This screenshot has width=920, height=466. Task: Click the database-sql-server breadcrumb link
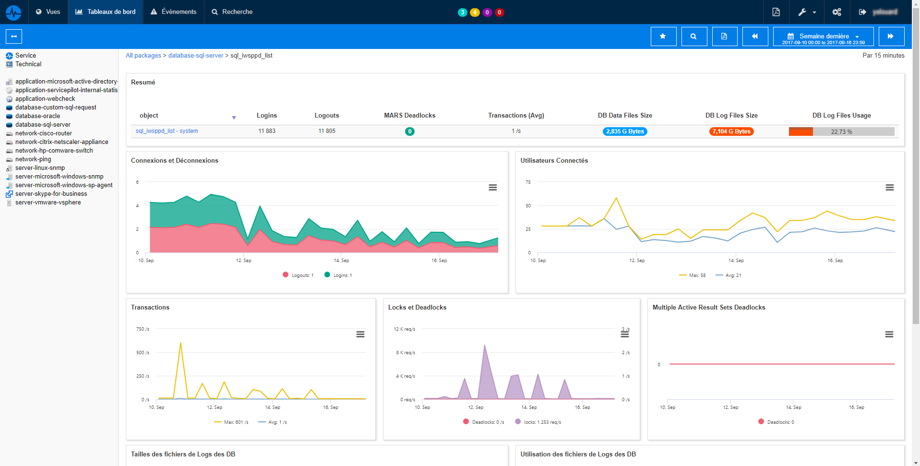tap(195, 55)
